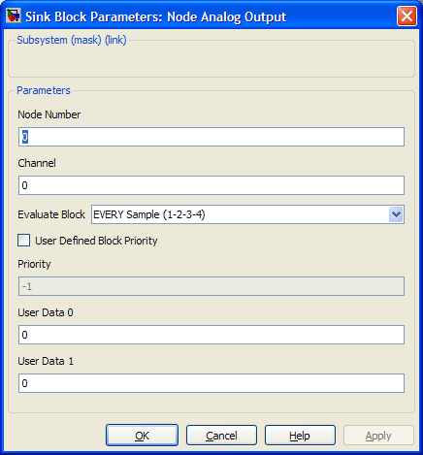423x455 pixels.
Task: Click the Node Number label
Action: [49, 114]
